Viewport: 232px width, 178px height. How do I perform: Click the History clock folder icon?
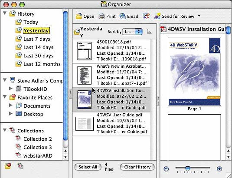pos(13,13)
